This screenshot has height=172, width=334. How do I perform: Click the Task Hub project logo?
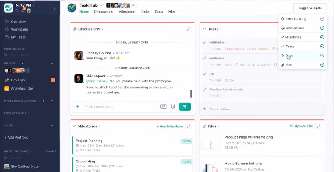72,8
